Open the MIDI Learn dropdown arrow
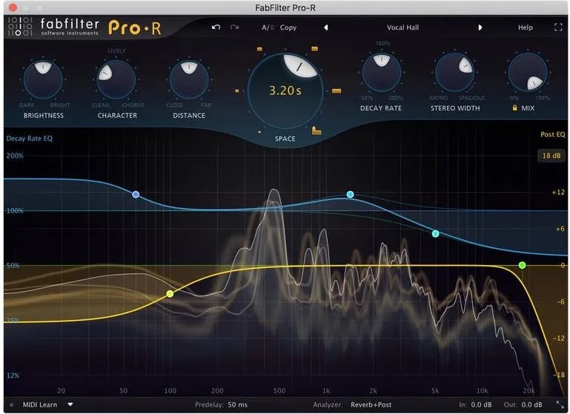The height and width of the screenshot is (414, 570). tap(70, 404)
